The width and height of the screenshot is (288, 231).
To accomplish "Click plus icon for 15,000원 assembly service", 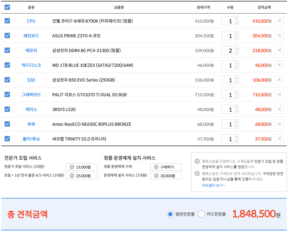I will [72, 167].
